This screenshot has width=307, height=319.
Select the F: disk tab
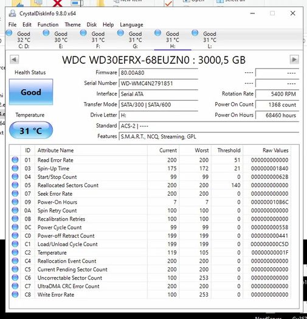pos(98,39)
